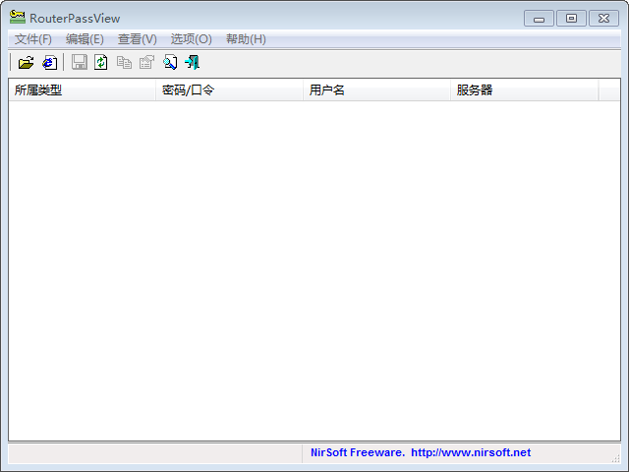The width and height of the screenshot is (629, 472).
Task: Open the 选项(O) menu
Action: pyautogui.click(x=191, y=39)
